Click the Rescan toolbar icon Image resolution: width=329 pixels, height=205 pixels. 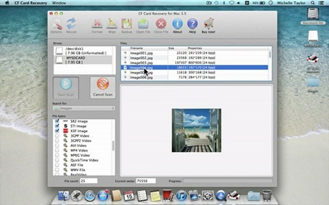tap(71, 26)
